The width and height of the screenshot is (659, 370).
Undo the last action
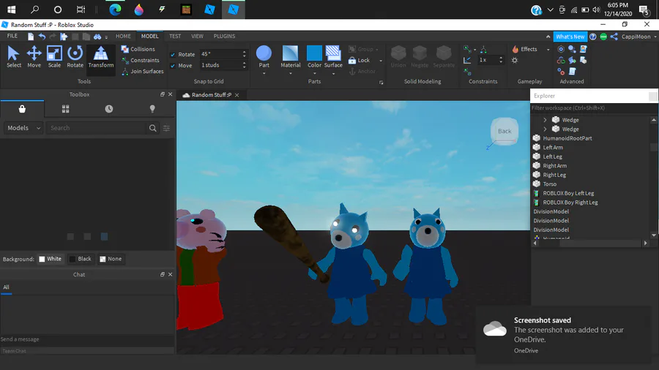pyautogui.click(x=42, y=37)
